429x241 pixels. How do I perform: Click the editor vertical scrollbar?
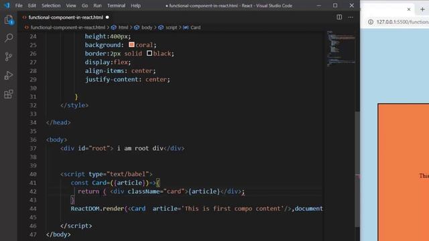pyautogui.click(x=357, y=169)
